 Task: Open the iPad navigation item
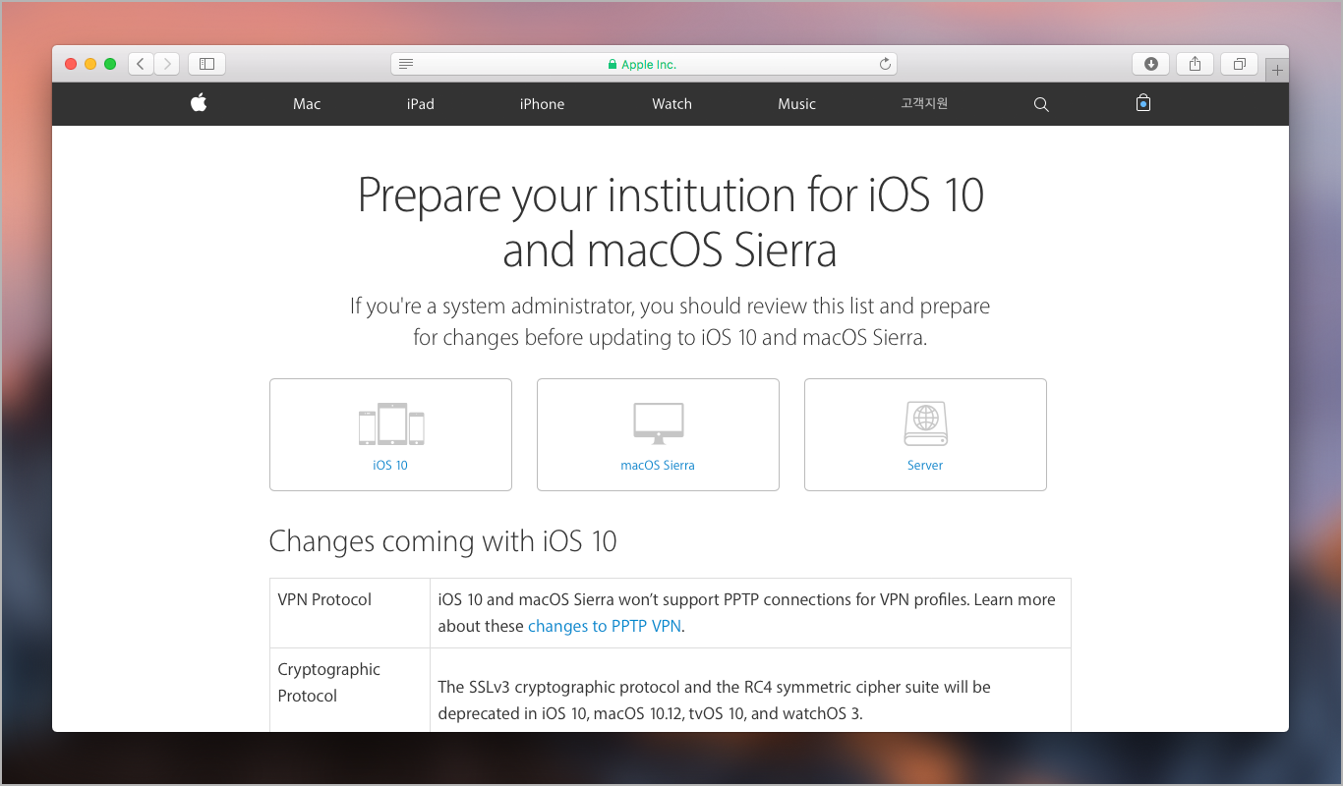tap(421, 104)
